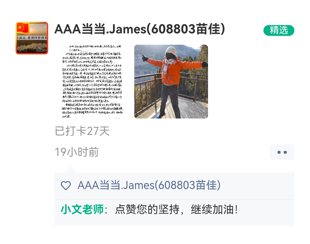Tap the heart like icon

point(66,186)
